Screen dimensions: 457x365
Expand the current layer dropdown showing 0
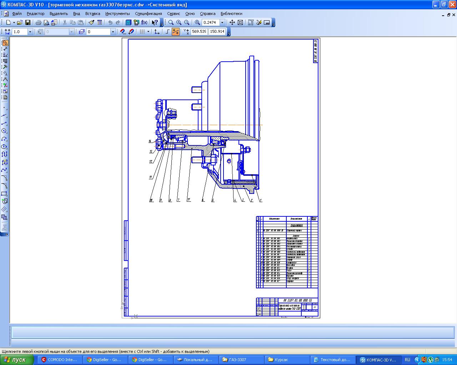(113, 32)
